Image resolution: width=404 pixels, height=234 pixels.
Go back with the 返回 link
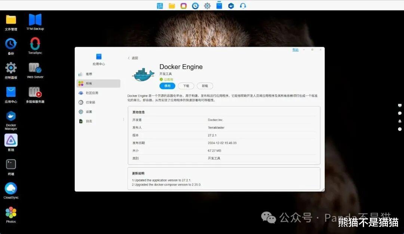click(x=133, y=58)
